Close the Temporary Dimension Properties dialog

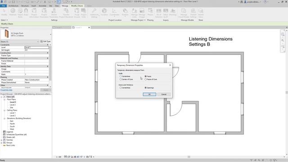coord(170,65)
